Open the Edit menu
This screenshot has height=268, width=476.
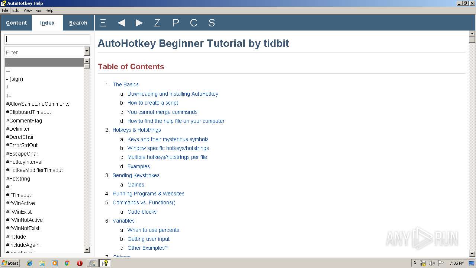pos(16,10)
